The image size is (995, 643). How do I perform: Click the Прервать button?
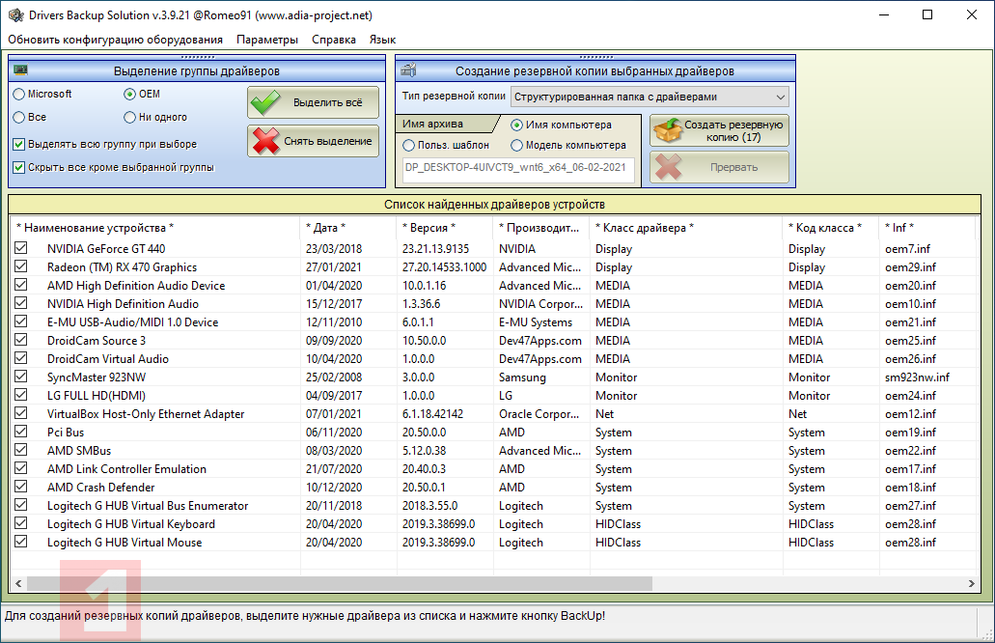[x=720, y=168]
